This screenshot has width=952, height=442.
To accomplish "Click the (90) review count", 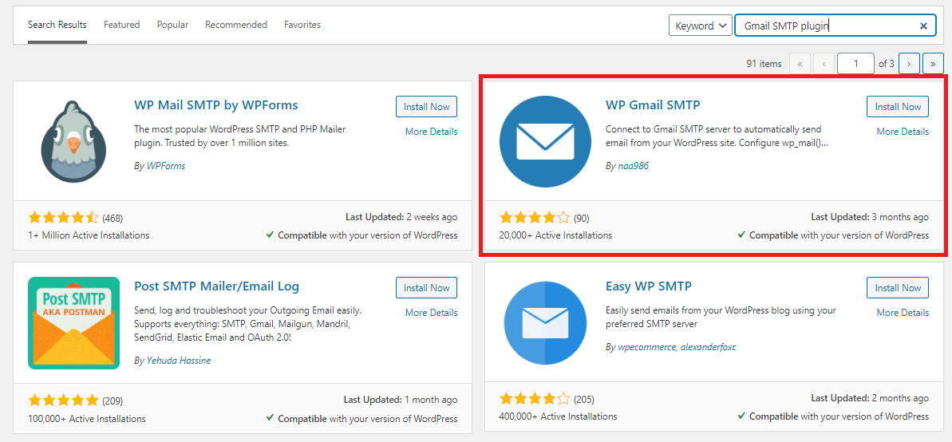I will click(581, 218).
